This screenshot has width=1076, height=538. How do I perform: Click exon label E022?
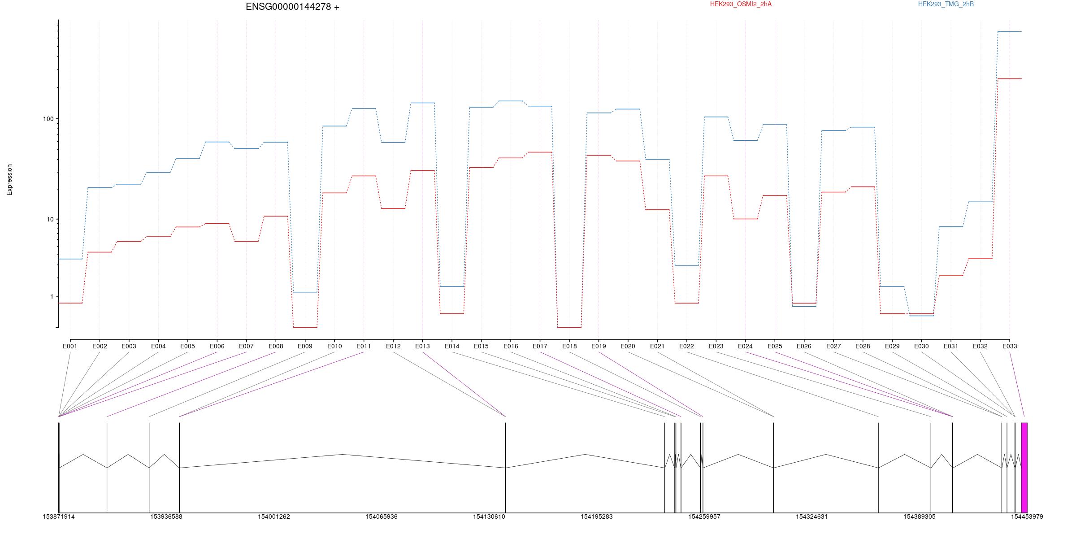pyautogui.click(x=686, y=346)
